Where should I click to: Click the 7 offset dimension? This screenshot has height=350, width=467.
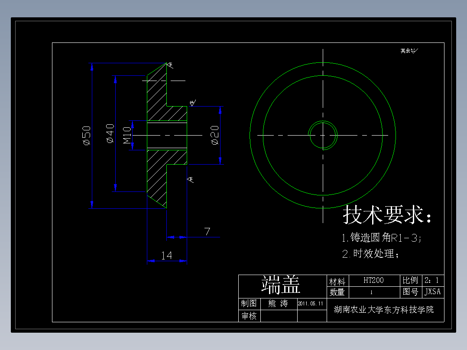click(x=207, y=231)
